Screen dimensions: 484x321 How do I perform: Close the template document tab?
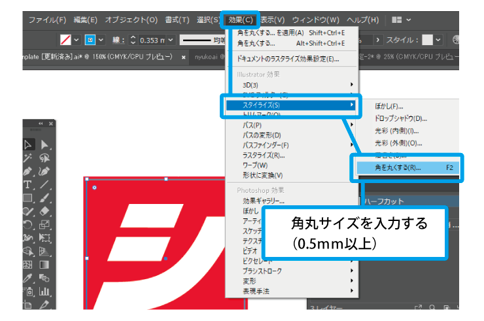[x=183, y=58]
